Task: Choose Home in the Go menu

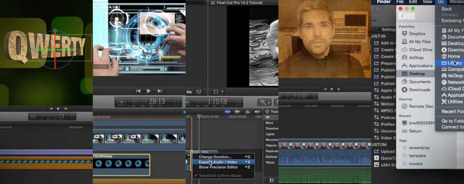Action: tap(450, 56)
